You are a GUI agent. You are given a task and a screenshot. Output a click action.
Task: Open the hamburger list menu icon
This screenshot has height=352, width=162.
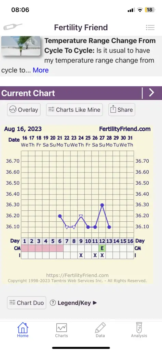coord(150,27)
